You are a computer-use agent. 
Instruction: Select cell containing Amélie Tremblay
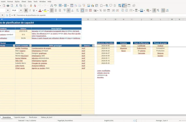[x=23, y=48]
